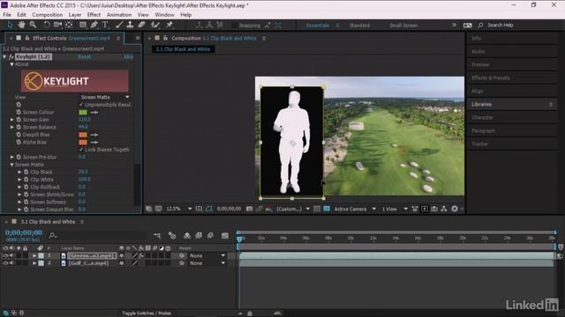This screenshot has width=565, height=317.
Task: Open the 12.5% magnification dropdown
Action: 178,209
